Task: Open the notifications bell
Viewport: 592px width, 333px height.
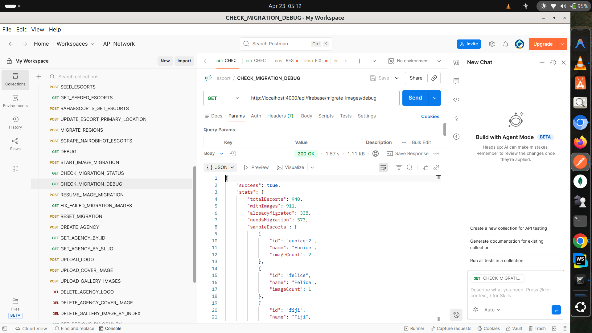Action: 506,44
